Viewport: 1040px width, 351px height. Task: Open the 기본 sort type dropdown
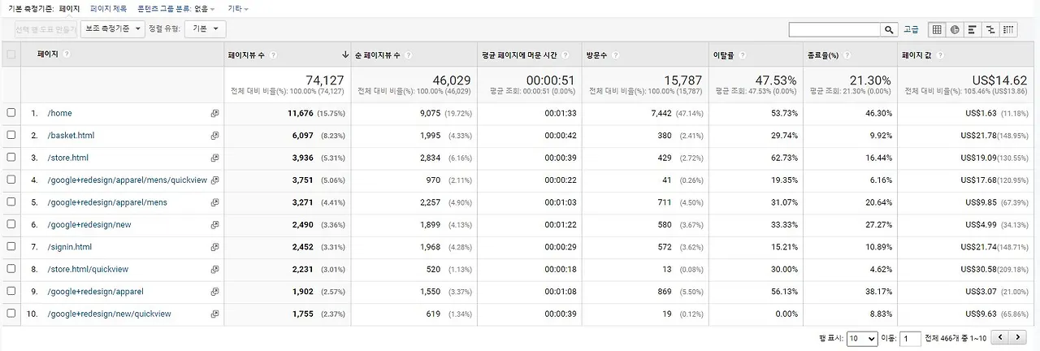(x=205, y=28)
